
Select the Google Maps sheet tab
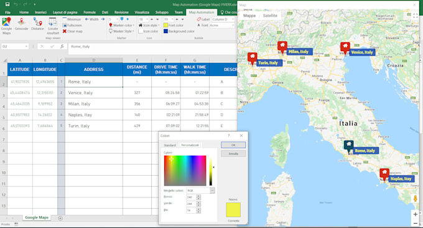click(x=37, y=217)
